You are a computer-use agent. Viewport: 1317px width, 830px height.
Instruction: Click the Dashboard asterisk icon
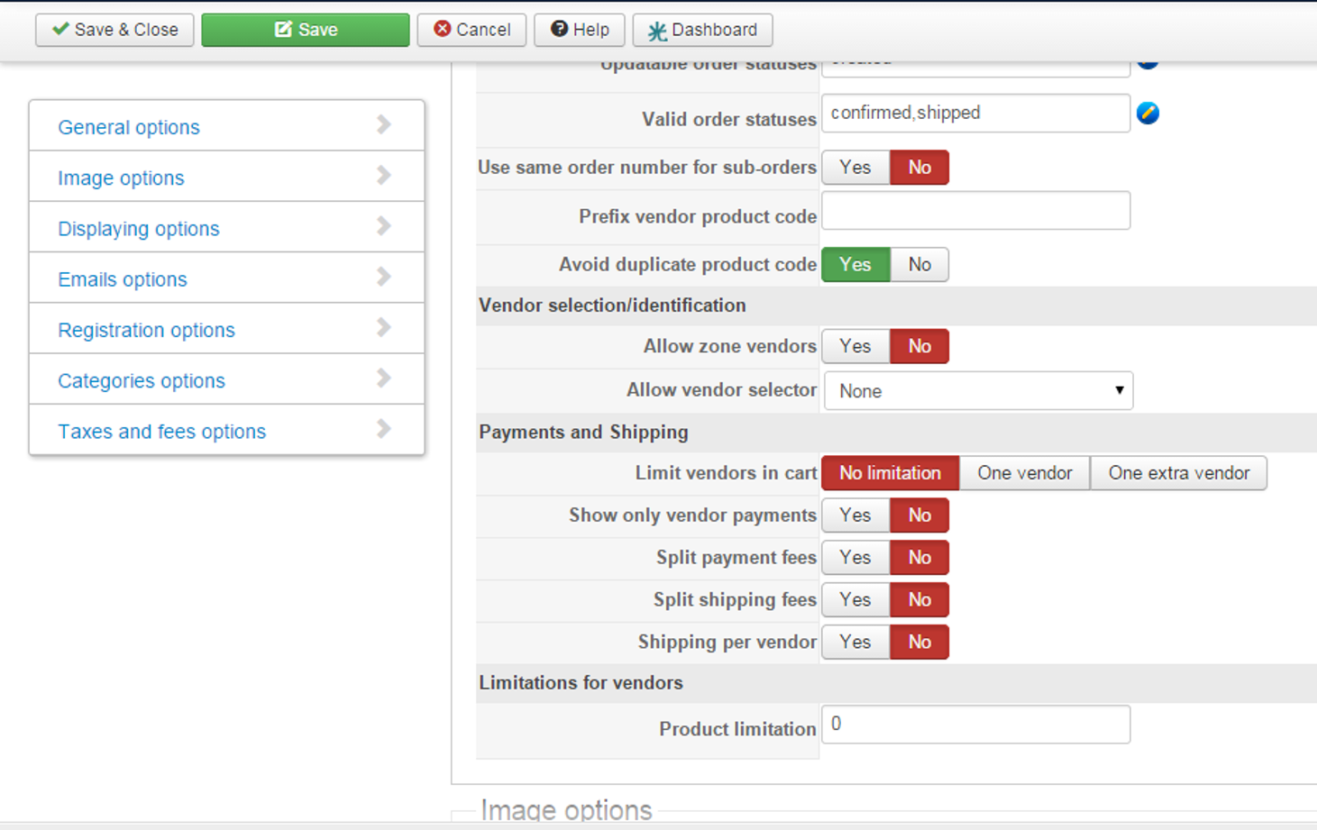point(657,31)
